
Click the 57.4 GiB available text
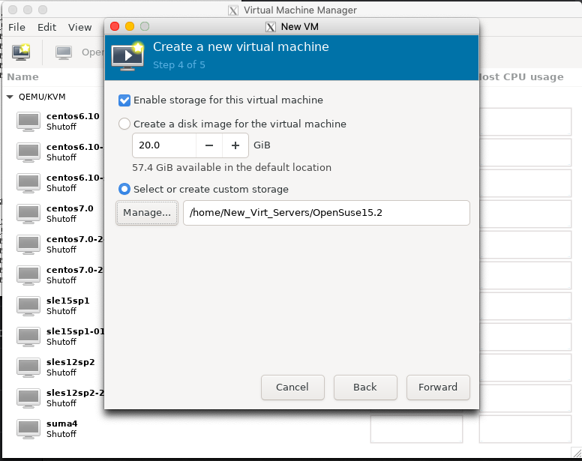tap(232, 168)
